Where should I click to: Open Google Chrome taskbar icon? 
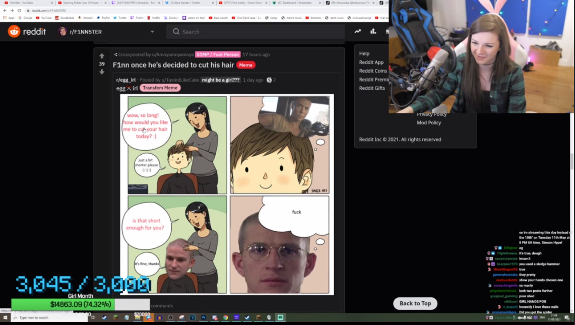pyautogui.click(x=226, y=317)
